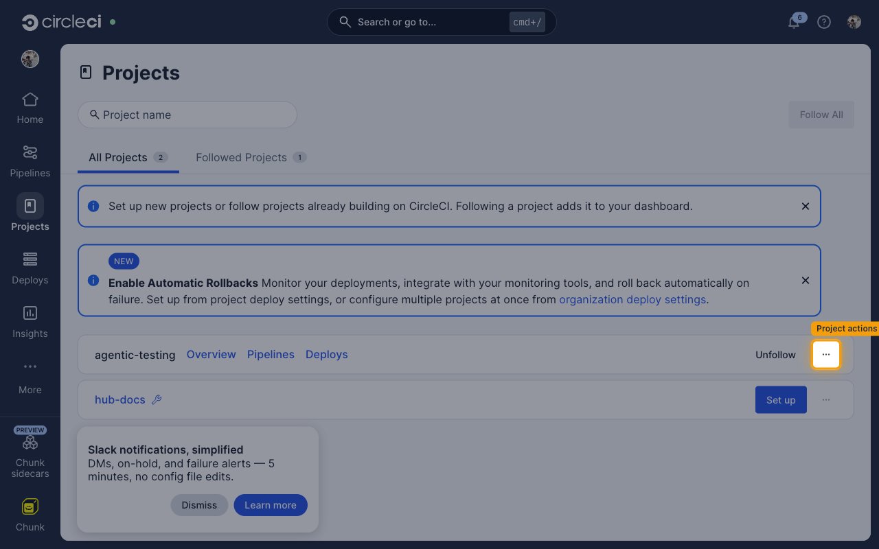Screen dimensions: 879x549
Task: Click Follow All button
Action: pos(821,115)
